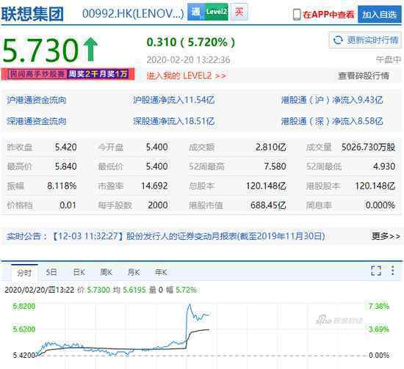Open 在APP中查看 link
404x369 pixels.
click(328, 15)
